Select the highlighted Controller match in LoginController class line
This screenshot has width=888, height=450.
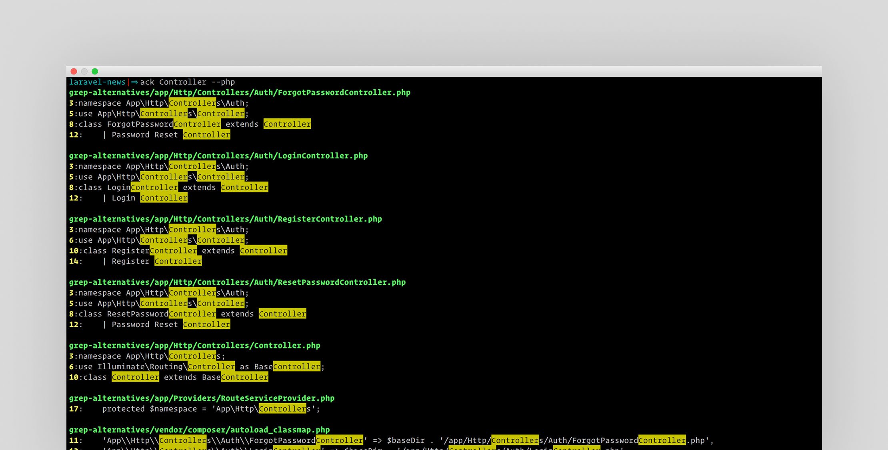point(244,187)
